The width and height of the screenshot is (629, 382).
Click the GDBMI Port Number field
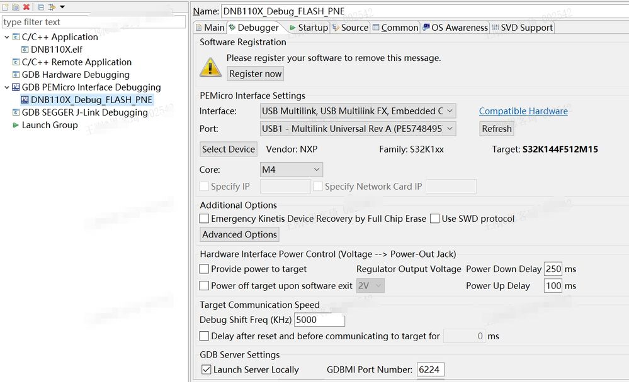point(431,369)
